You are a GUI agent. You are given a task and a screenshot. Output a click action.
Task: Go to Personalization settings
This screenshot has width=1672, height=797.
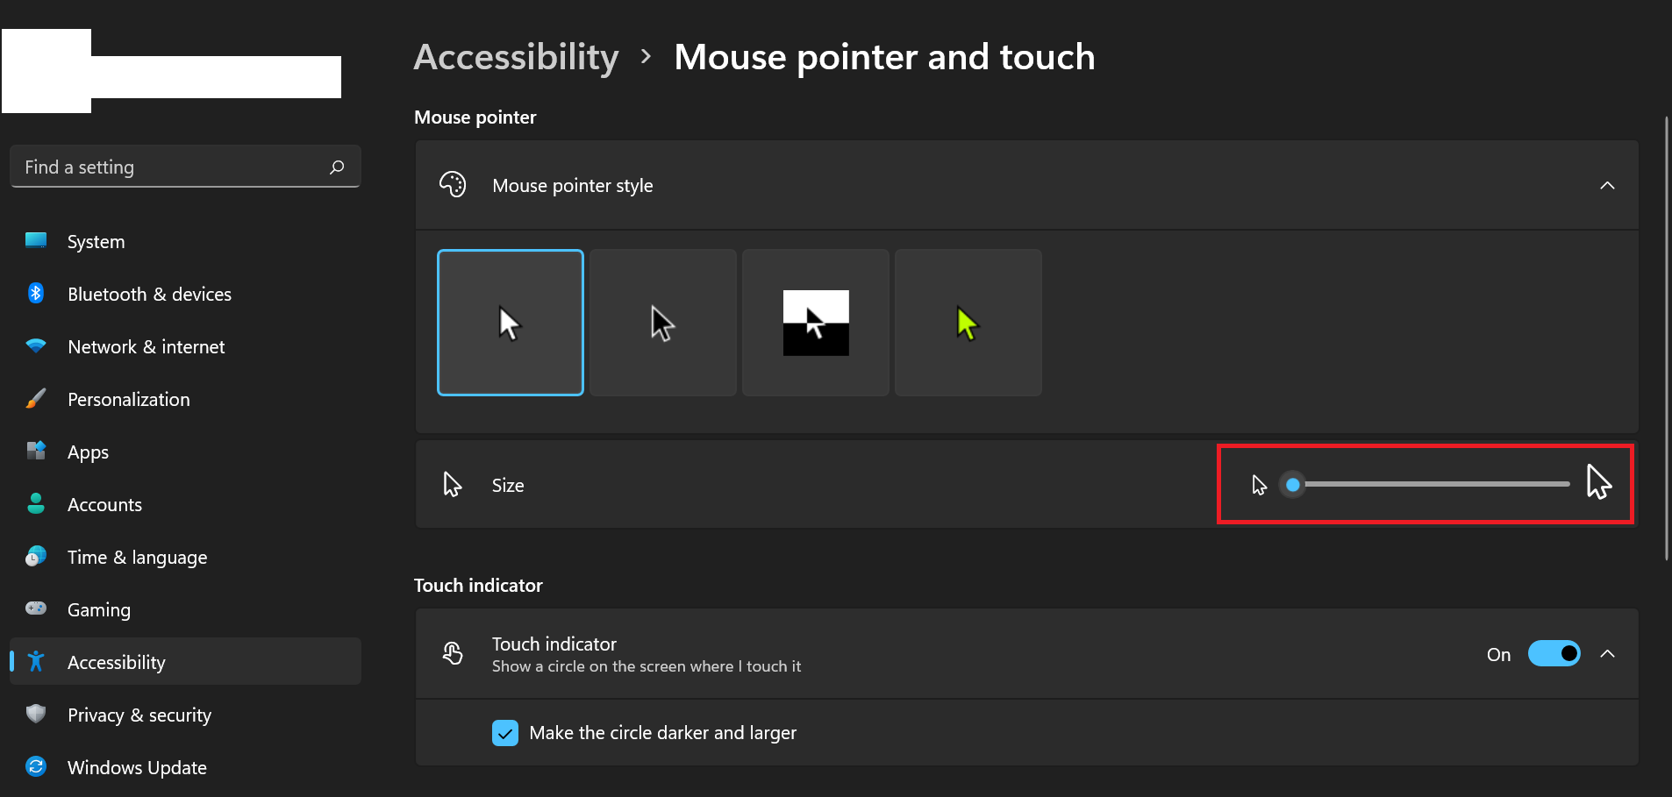(129, 400)
